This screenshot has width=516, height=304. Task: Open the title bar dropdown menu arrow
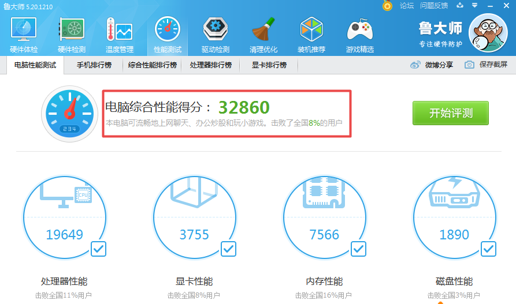[474, 5]
